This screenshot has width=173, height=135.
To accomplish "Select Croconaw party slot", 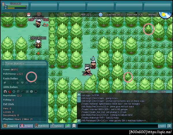I will tap(15, 6).
